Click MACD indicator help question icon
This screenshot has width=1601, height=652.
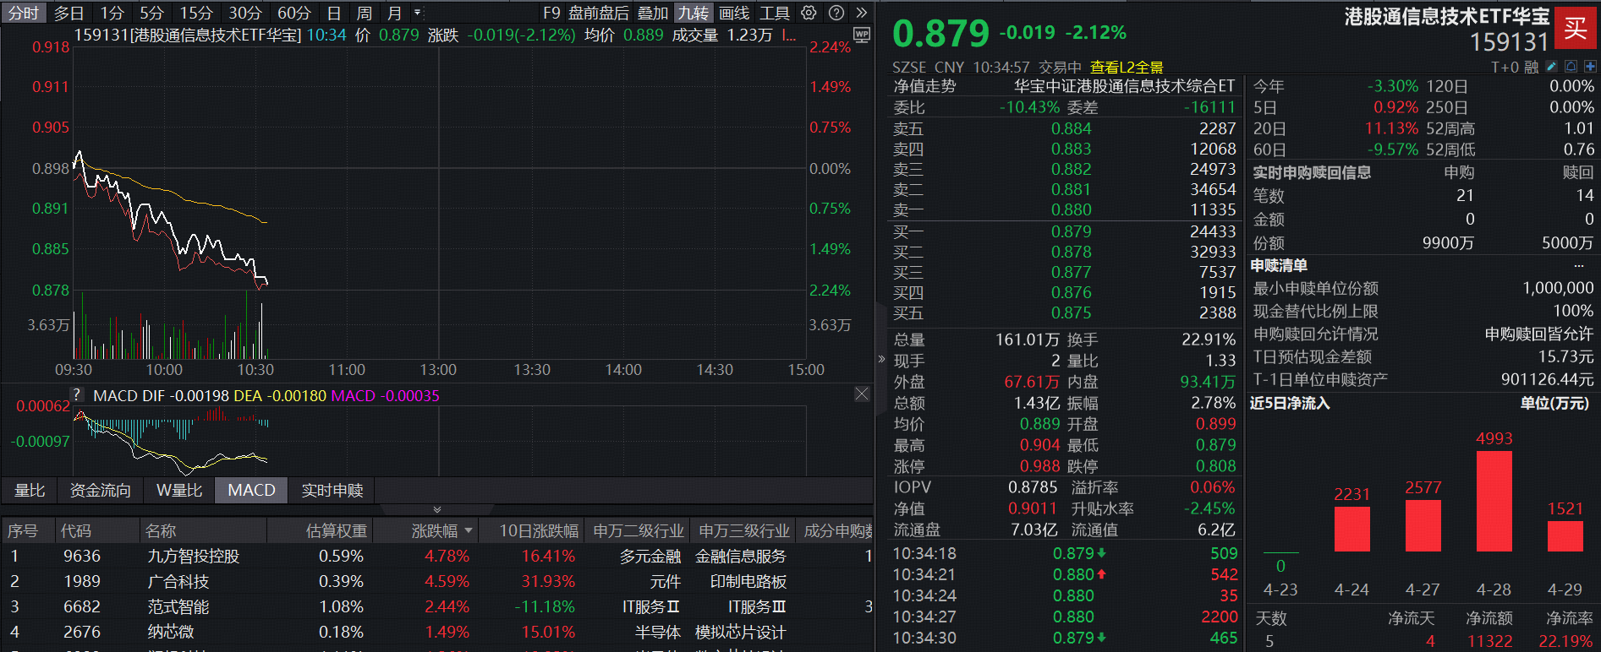tap(77, 394)
